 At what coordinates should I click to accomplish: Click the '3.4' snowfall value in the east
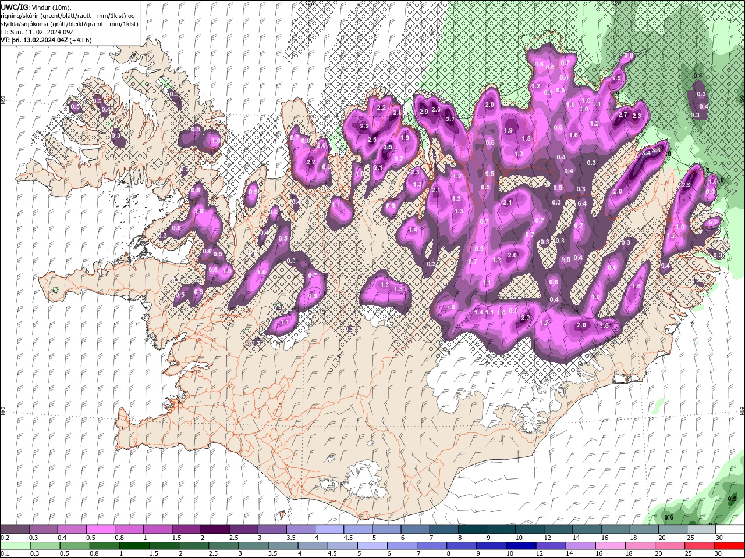point(646,153)
